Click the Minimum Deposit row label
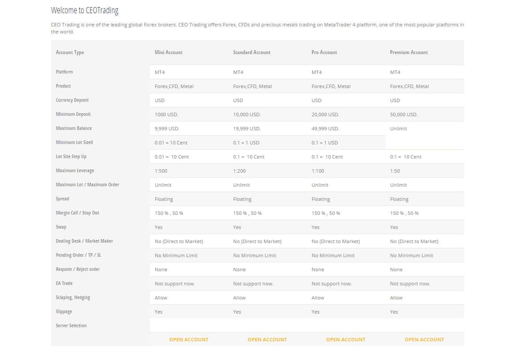Image resolution: width=529 pixels, height=355 pixels. [73, 114]
